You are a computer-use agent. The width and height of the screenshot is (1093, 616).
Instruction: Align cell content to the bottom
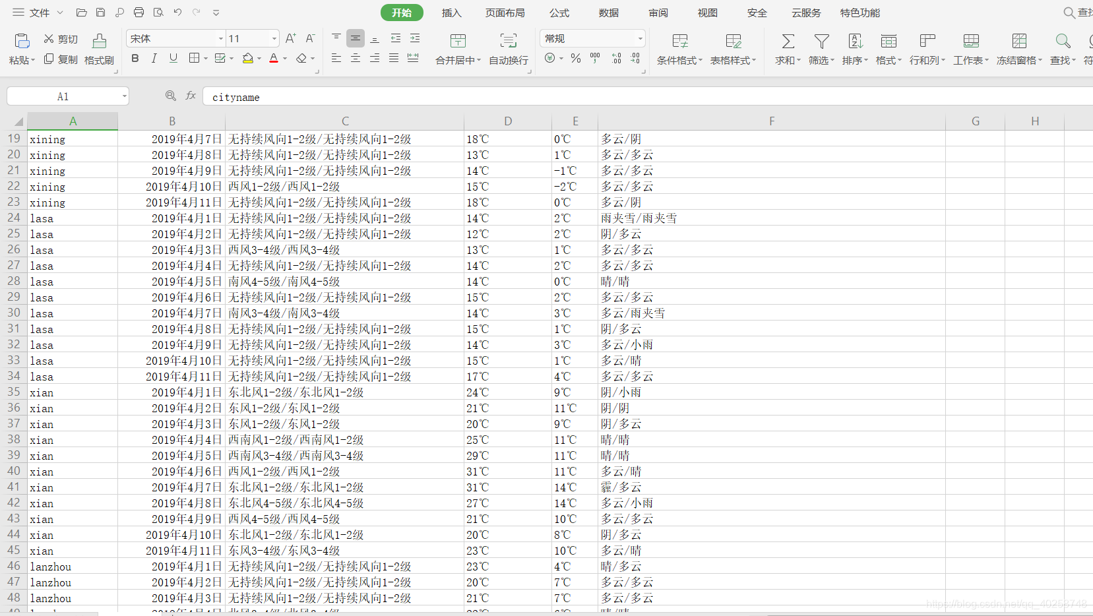375,38
